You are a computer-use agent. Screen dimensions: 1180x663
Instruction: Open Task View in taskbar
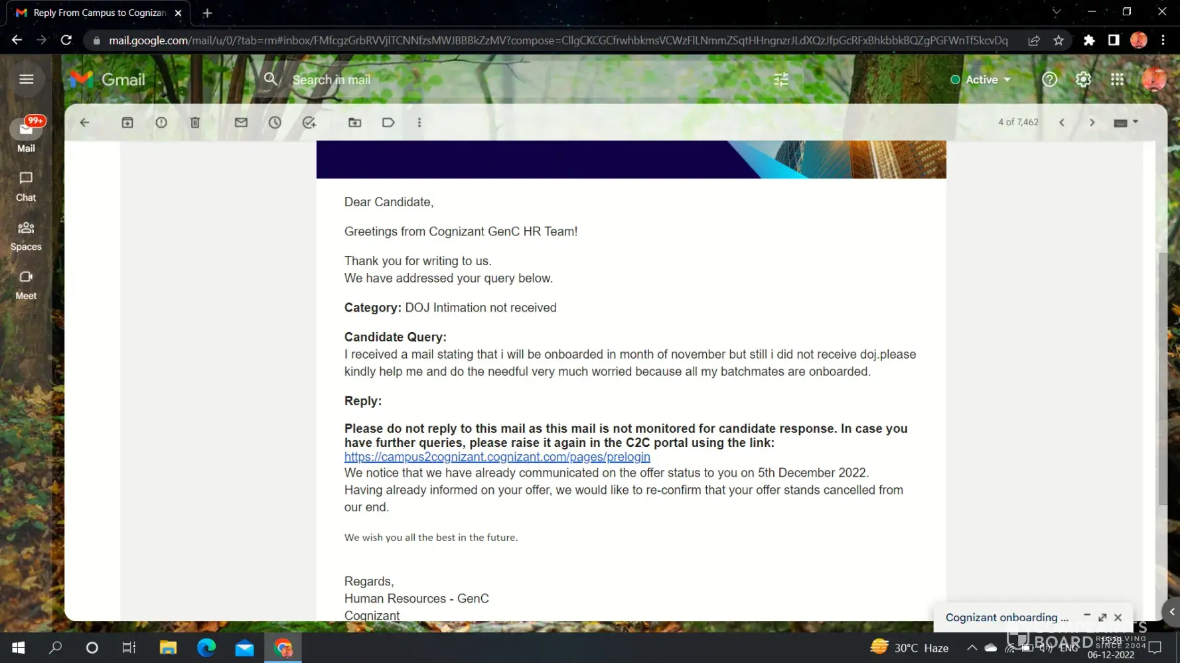129,648
